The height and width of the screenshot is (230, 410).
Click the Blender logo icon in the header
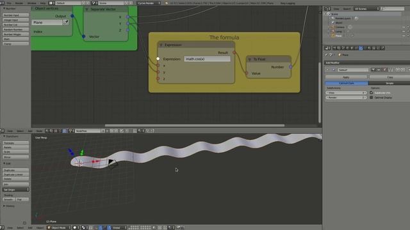point(167,3)
